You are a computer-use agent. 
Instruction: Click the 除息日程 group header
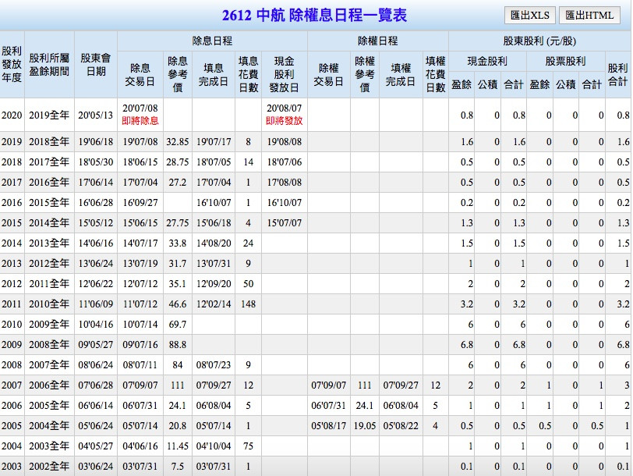click(212, 41)
